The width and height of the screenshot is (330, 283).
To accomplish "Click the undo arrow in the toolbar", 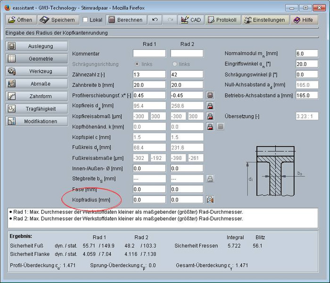I will tap(154, 20).
